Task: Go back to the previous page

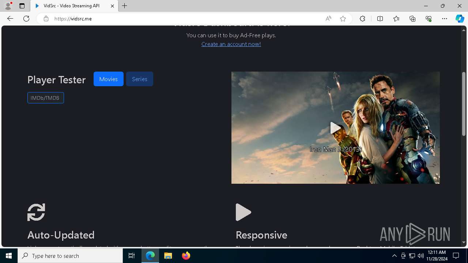Action: coord(10,19)
